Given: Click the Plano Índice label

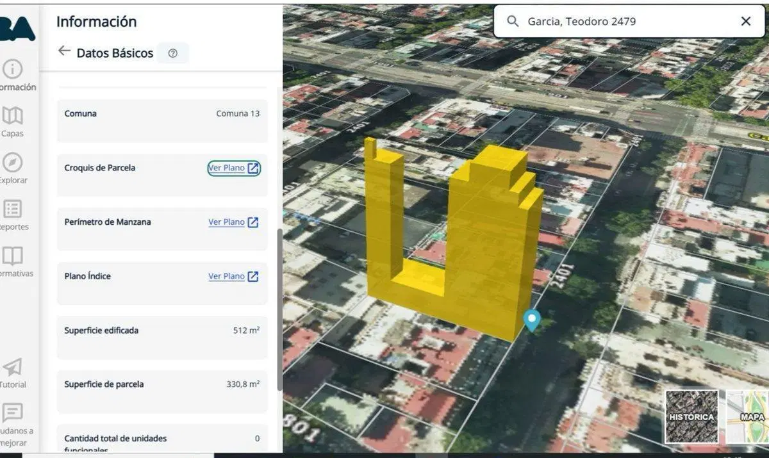Looking at the screenshot, I should tap(87, 276).
